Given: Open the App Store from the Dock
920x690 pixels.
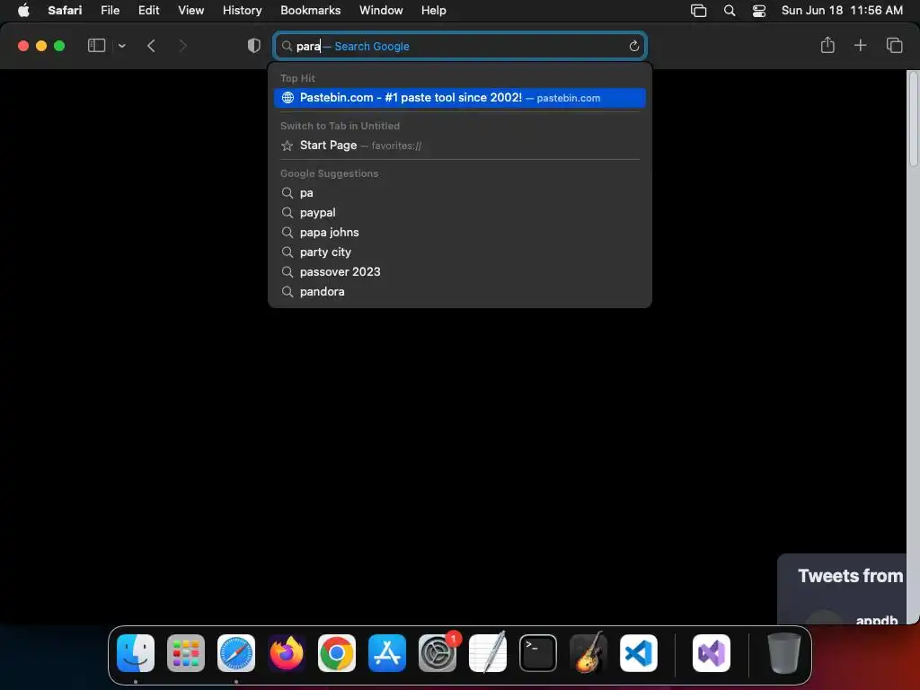Looking at the screenshot, I should tap(387, 653).
